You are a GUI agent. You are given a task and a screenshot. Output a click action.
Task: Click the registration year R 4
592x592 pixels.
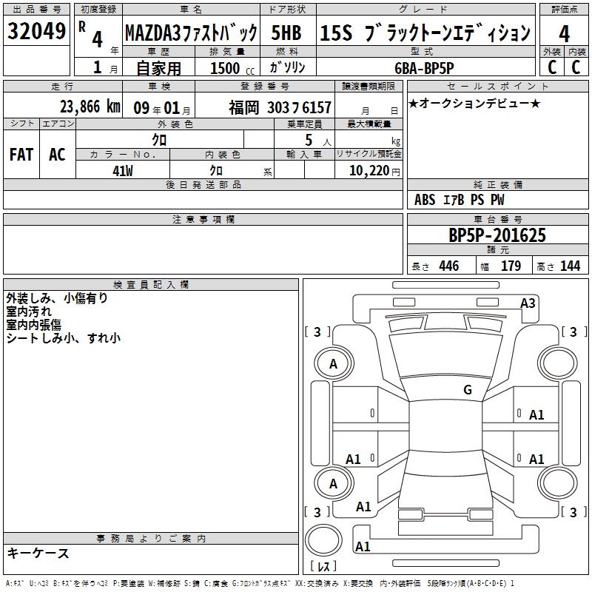91,34
